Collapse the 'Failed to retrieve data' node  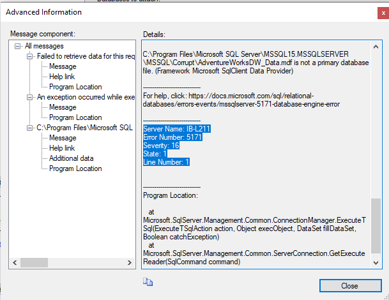30,56
